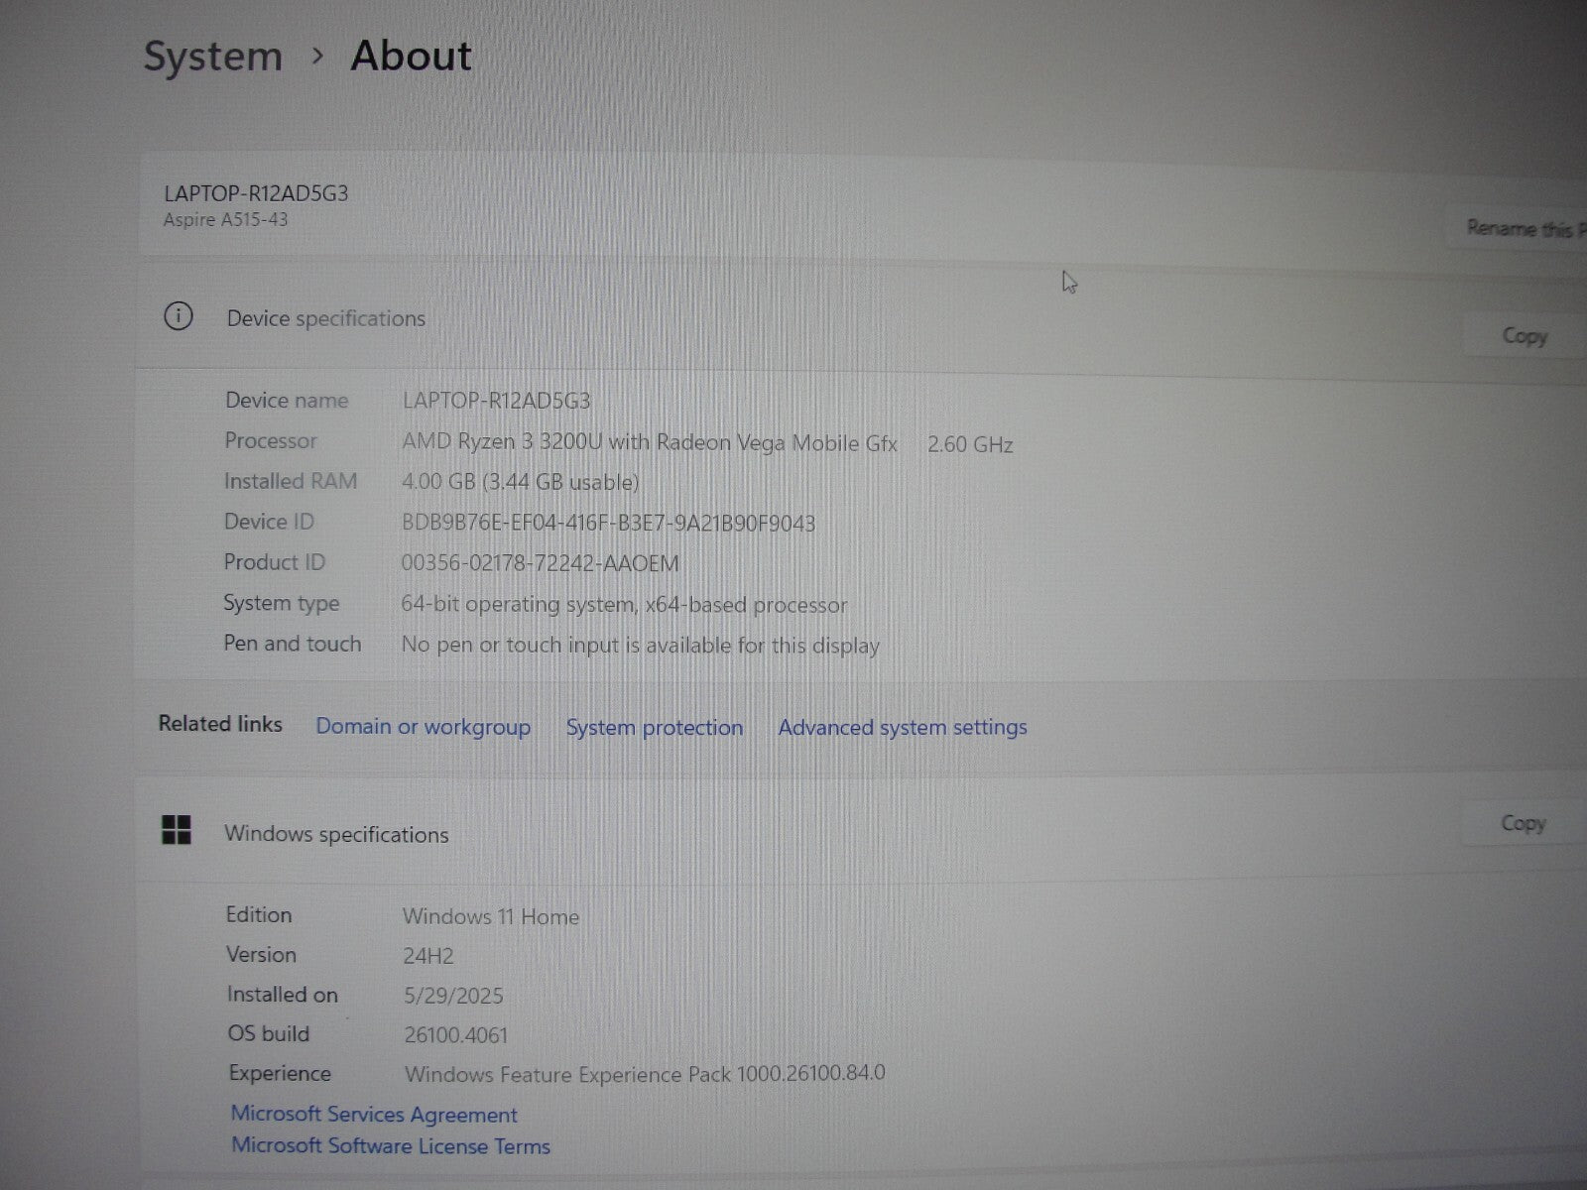Click the Device name label
Screen dimensions: 1587x1190
(287, 401)
